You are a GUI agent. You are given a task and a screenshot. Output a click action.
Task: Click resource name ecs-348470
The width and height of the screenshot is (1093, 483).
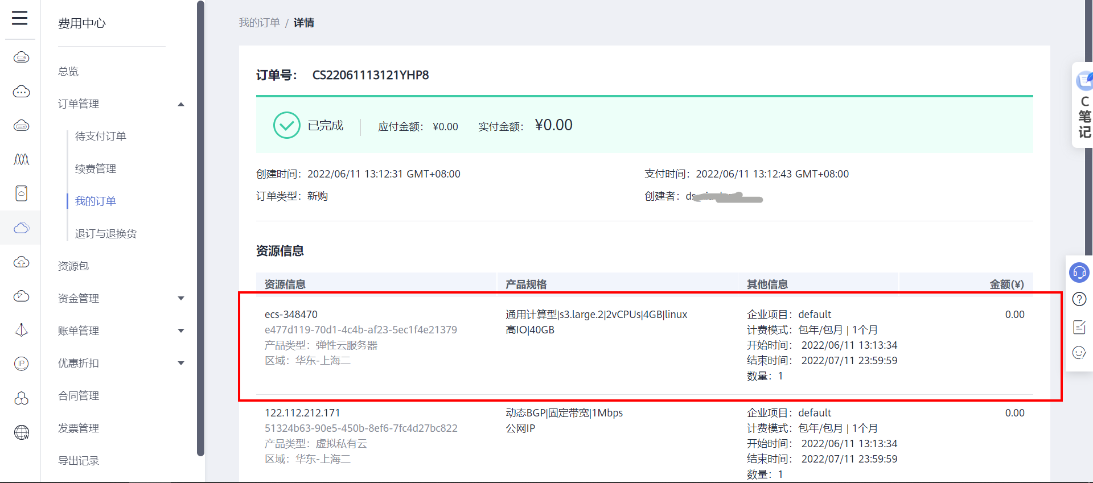pos(291,315)
